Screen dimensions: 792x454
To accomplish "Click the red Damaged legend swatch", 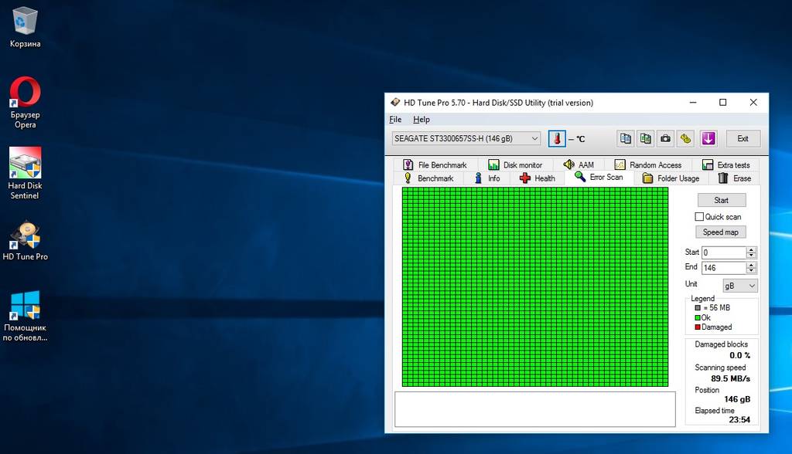I will click(698, 327).
